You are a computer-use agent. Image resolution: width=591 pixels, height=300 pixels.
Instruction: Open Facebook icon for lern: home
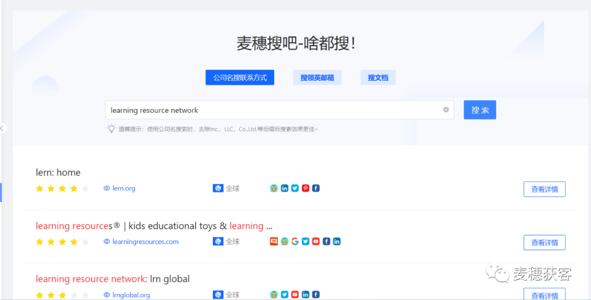pyautogui.click(x=316, y=188)
